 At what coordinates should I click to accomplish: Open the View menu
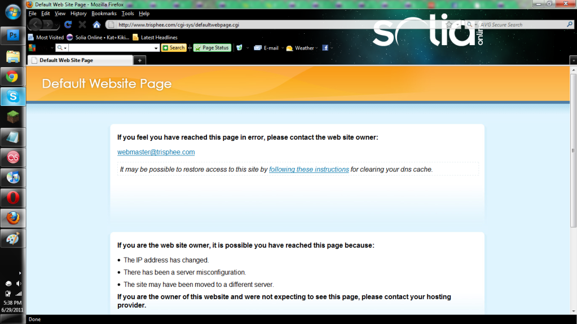(x=60, y=14)
